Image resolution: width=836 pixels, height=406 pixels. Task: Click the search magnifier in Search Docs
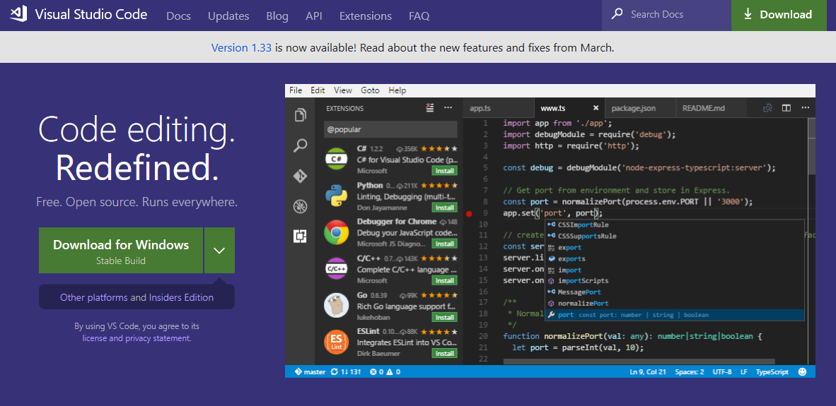click(x=617, y=14)
